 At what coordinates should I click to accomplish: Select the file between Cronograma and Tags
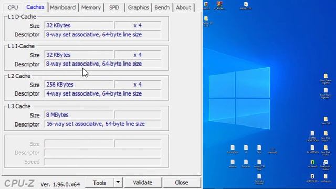[x=246, y=149]
